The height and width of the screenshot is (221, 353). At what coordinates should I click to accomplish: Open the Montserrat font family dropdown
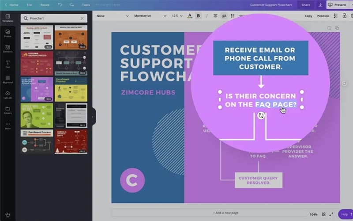pyautogui.click(x=150, y=16)
